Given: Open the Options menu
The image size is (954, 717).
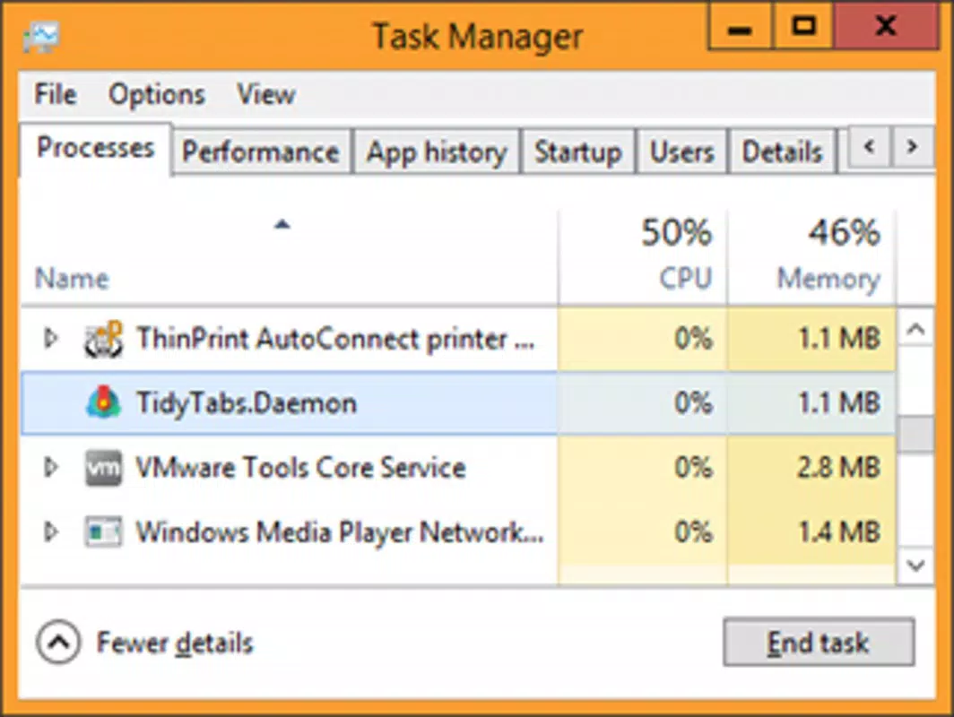Looking at the screenshot, I should [156, 94].
